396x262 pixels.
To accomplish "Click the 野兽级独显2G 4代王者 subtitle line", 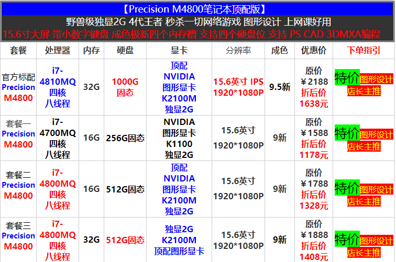I will click(x=199, y=22).
